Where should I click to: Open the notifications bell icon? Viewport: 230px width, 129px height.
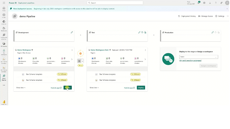coord(198,3)
